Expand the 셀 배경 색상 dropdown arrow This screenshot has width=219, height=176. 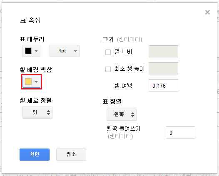(36, 82)
